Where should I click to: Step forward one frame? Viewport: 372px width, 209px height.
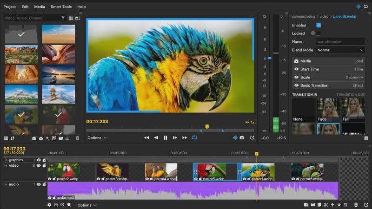pyautogui.click(x=175, y=137)
